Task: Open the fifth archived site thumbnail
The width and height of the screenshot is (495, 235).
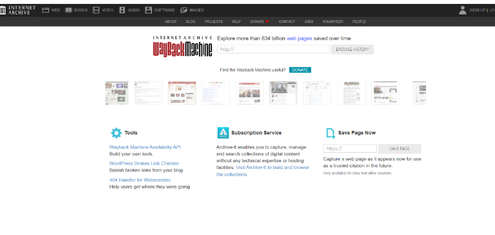Action: [249, 93]
